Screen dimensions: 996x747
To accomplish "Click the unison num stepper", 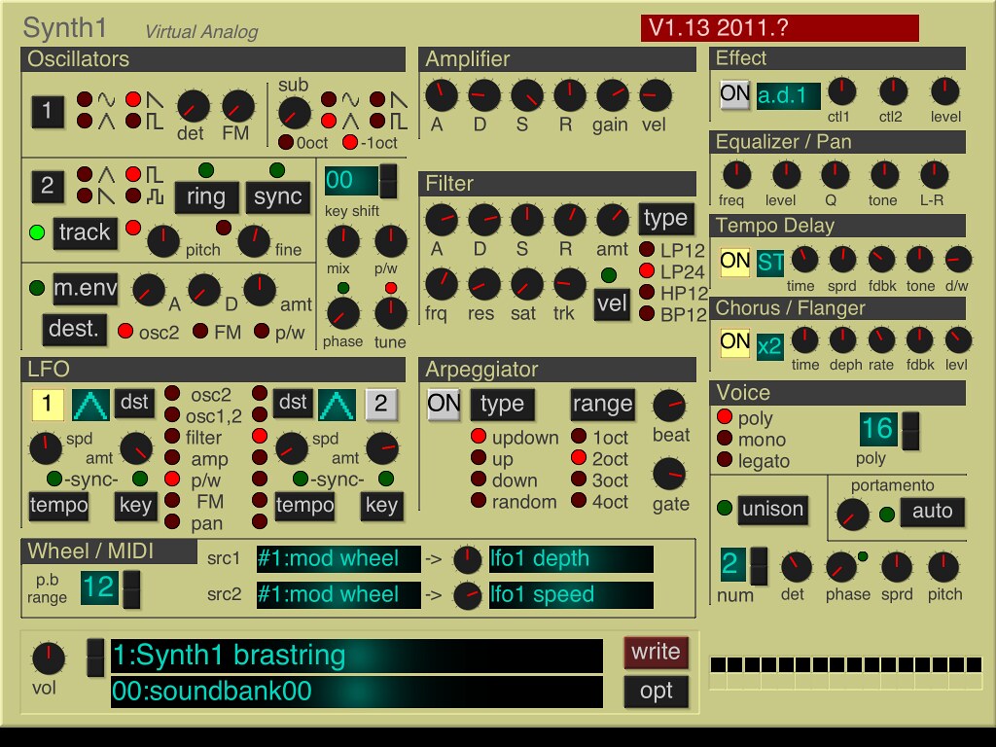I will coord(759,566).
